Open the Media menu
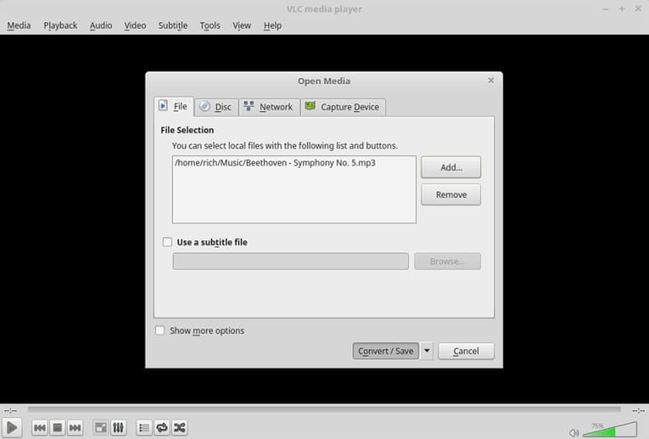 tap(19, 26)
